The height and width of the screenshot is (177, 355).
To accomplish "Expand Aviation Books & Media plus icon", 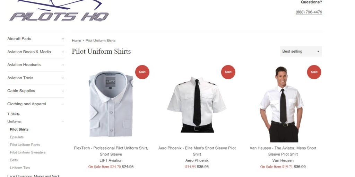I will pyautogui.click(x=63, y=52).
